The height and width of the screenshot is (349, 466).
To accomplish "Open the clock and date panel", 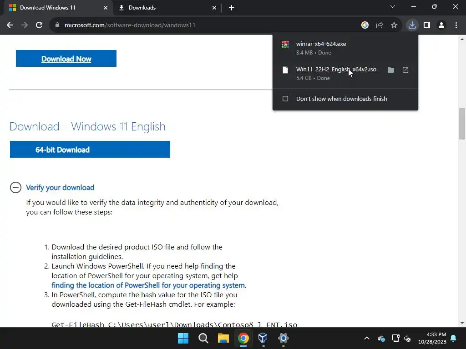I will click(x=432, y=338).
